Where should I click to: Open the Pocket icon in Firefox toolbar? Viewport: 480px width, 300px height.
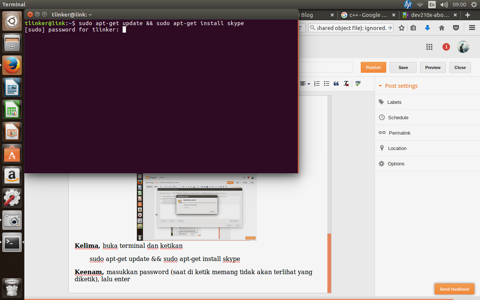pos(456,28)
